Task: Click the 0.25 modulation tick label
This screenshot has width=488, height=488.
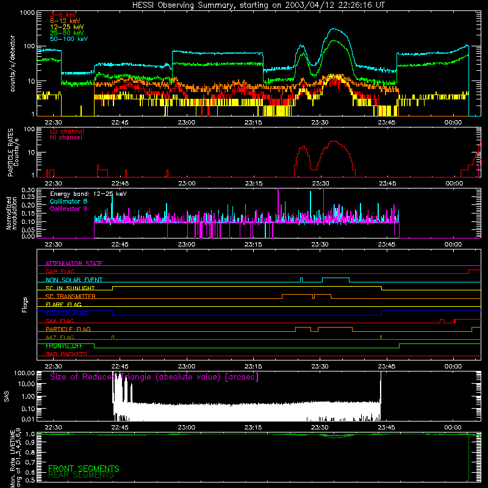Action: (28, 196)
